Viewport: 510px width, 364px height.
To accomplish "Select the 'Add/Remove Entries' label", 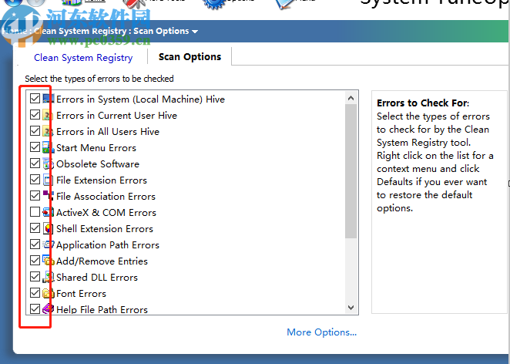I will click(x=102, y=261).
